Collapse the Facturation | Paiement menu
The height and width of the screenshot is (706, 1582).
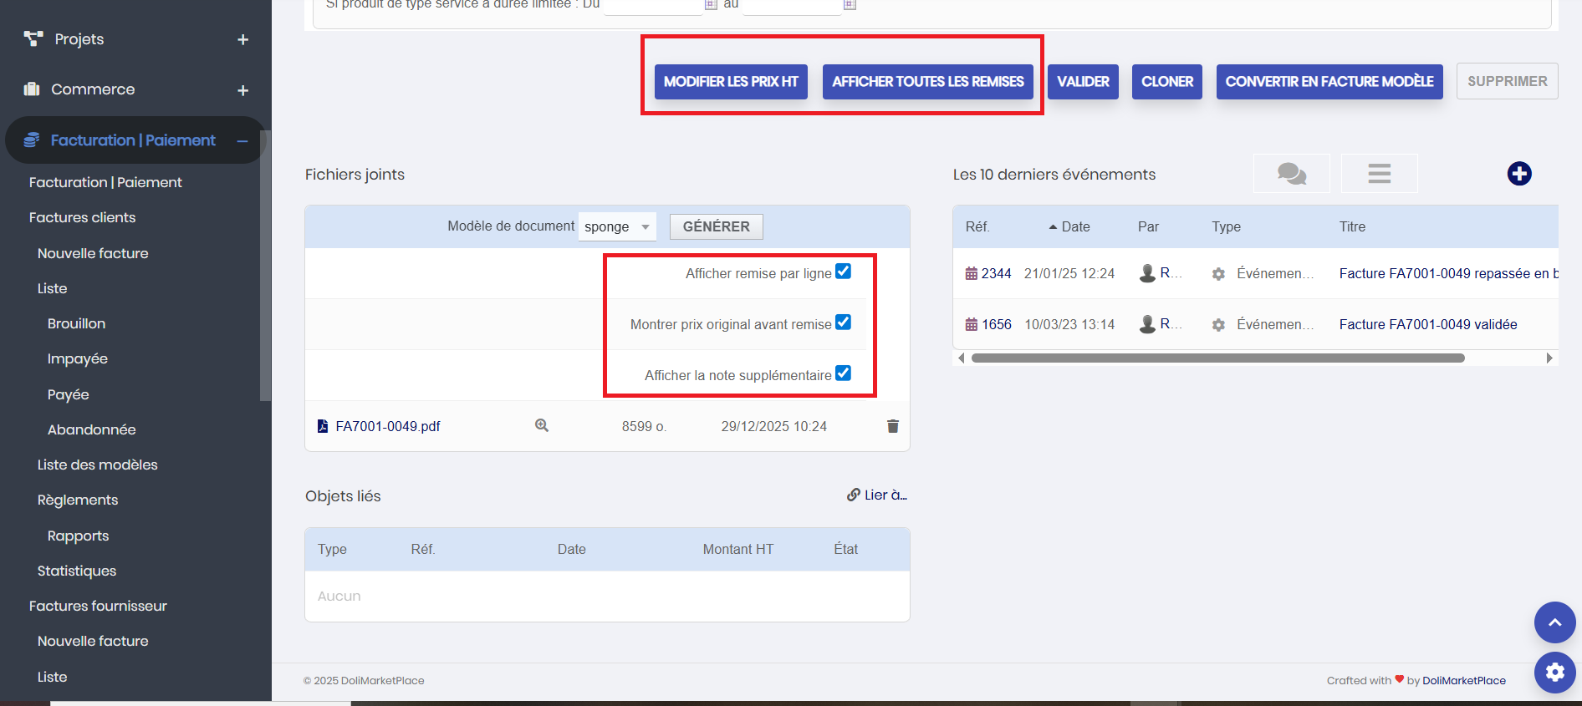click(242, 141)
